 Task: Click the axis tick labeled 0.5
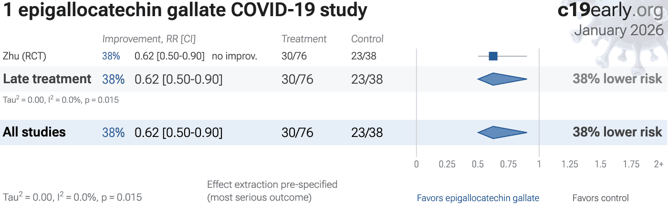coord(478,164)
